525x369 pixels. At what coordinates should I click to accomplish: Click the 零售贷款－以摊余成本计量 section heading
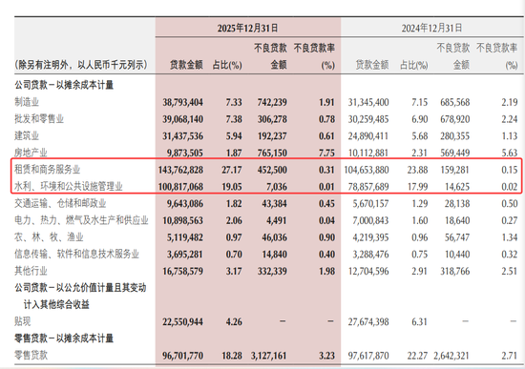[64, 338]
